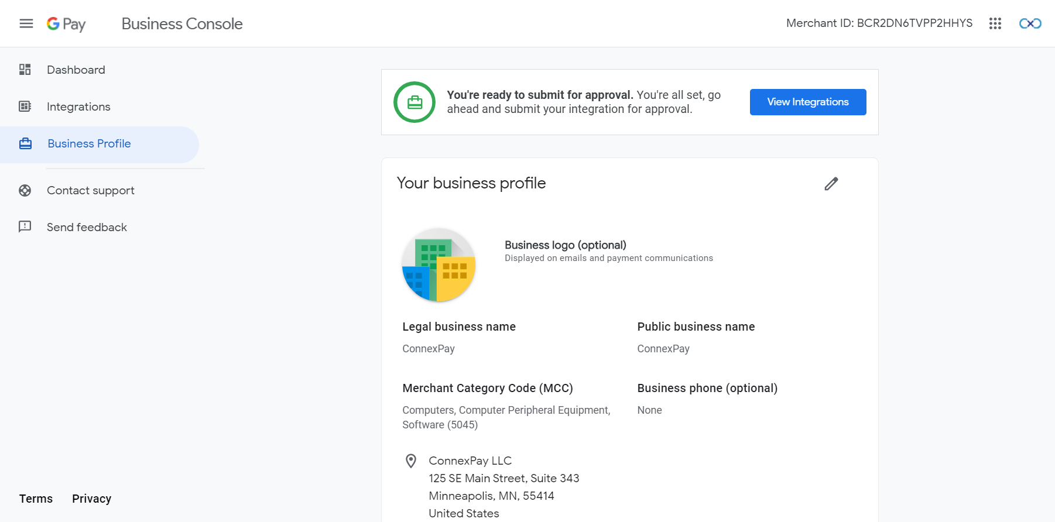Click the Merchant ID text
Screen dimensions: 1055x522
click(x=879, y=23)
